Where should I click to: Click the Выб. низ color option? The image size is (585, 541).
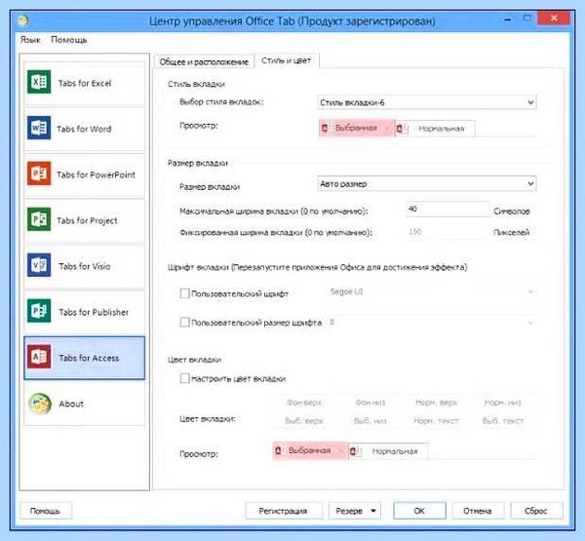click(370, 421)
